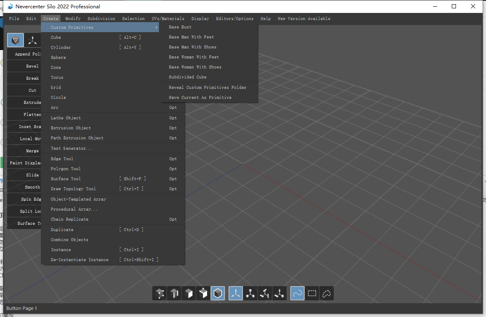Click New Version Available
The width and height of the screenshot is (486, 317).
click(304, 19)
